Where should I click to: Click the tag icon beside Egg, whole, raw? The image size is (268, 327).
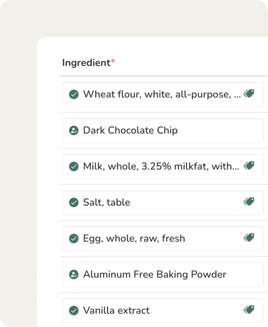(x=249, y=238)
